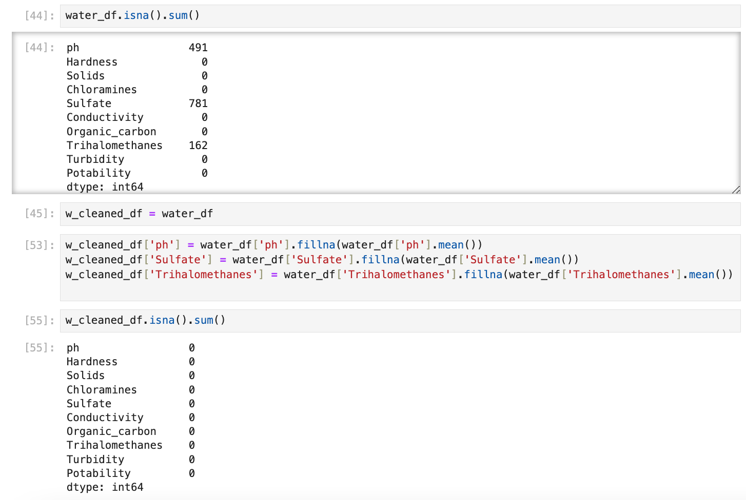Viewport: 746px width, 500px height.
Task: Click 'dtype: int64' in the last output
Action: tap(105, 487)
